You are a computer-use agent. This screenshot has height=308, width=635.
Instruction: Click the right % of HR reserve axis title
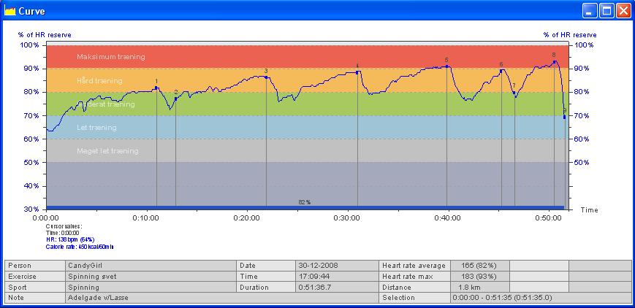[x=570, y=35]
